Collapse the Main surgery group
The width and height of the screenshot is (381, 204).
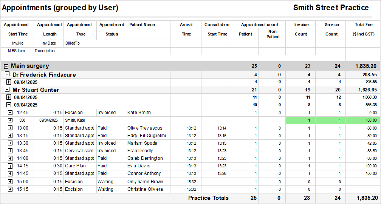point(6,66)
